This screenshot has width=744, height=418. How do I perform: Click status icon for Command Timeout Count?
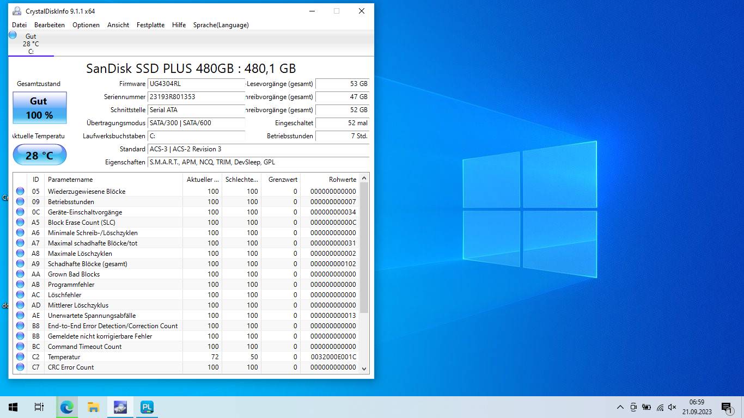(x=20, y=346)
